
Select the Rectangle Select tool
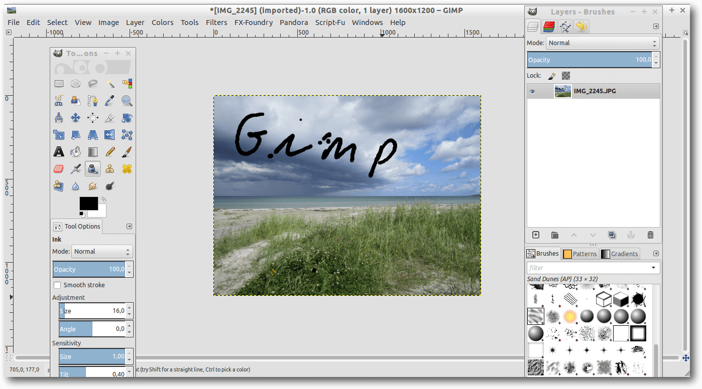[x=59, y=84]
